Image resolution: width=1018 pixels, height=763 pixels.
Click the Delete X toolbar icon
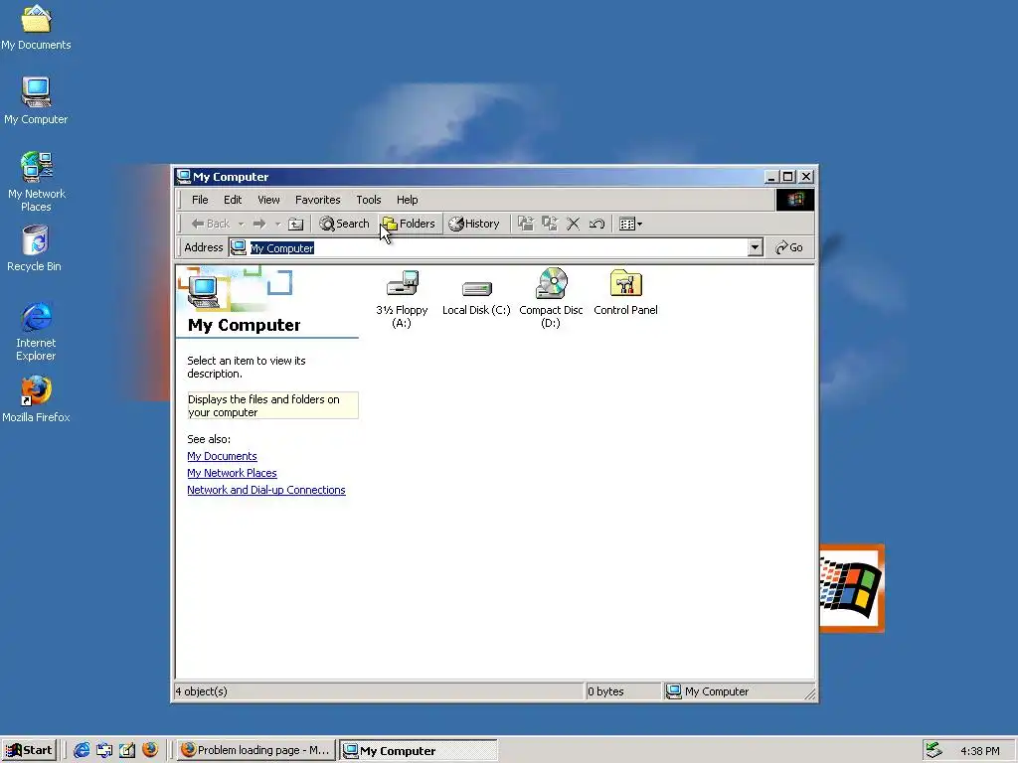(x=573, y=224)
